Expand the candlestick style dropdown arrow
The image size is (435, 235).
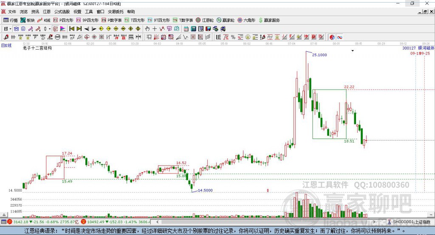coord(49,29)
